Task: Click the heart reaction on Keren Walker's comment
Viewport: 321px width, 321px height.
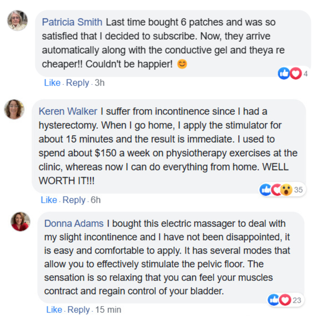Action: [x=276, y=190]
